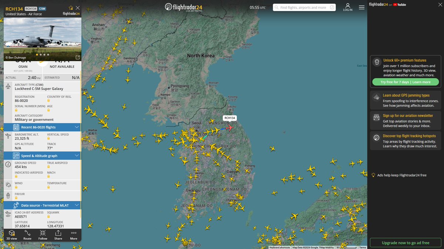
Task: Click Try free for 7 days button
Action: pos(406,82)
